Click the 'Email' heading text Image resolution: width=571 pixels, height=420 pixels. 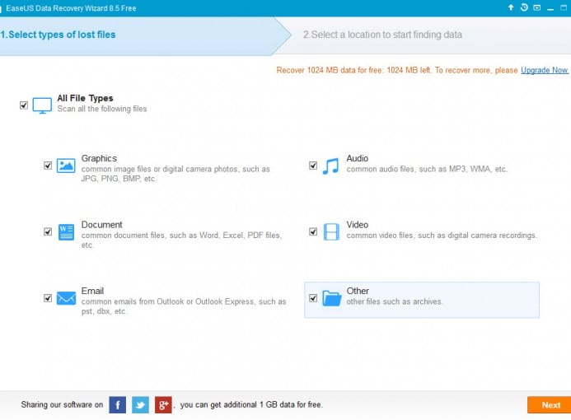(x=92, y=291)
